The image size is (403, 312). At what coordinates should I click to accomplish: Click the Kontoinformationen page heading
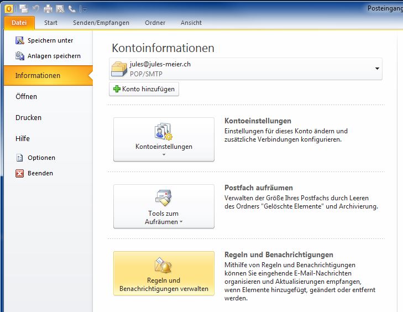tap(163, 48)
